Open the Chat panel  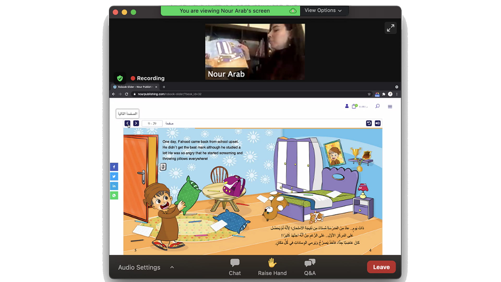(235, 267)
